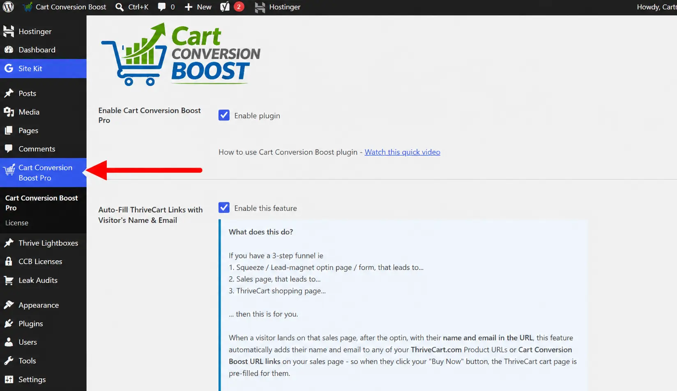The image size is (677, 391).
Task: Click the Tools wrench icon
Action: click(9, 361)
